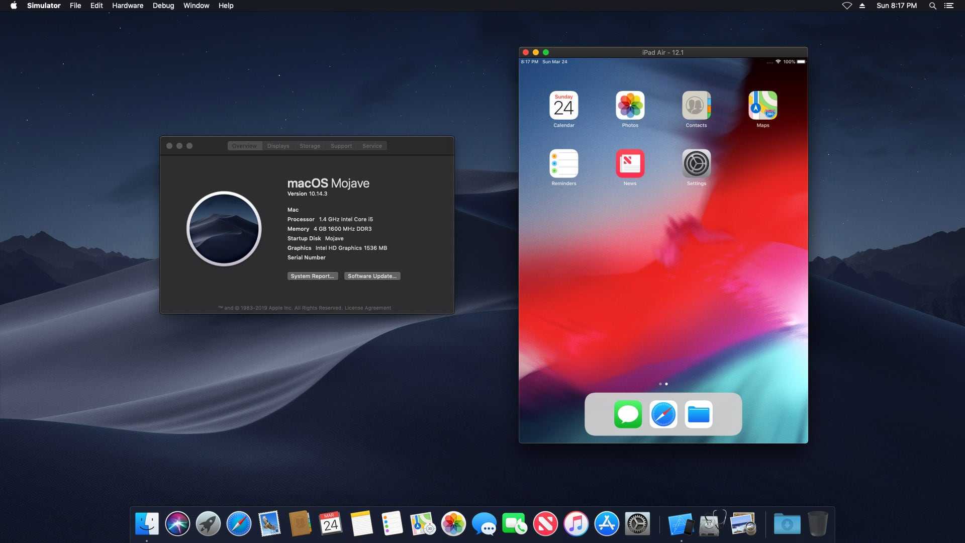This screenshot has width=965, height=543.
Task: Open the Simulator application menu
Action: point(44,6)
